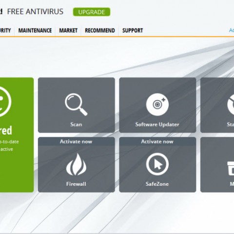This screenshot has height=234, width=234.
Task: Click the Software Updater disc icon
Action: point(157,104)
